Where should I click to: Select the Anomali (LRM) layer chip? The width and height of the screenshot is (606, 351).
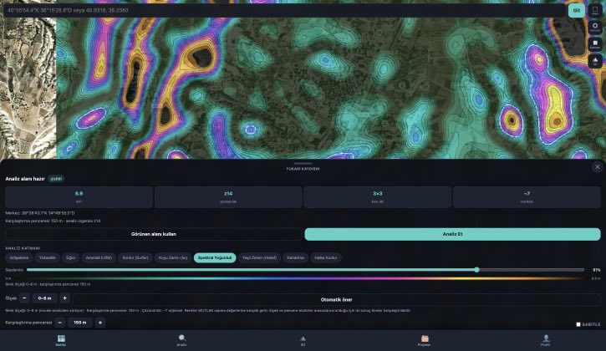coord(99,258)
